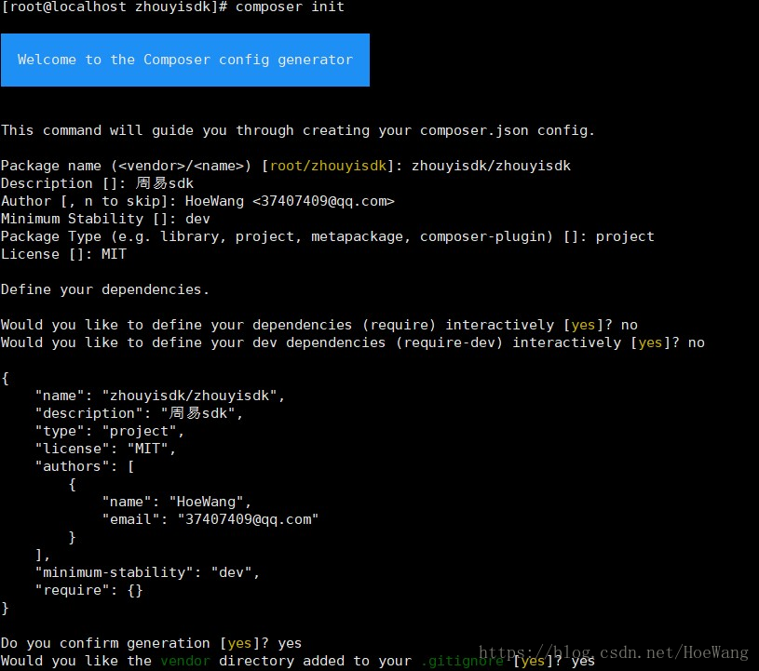
Task: Click the 'Do you confirm generation [yes]? yes' line
Action: point(151,643)
